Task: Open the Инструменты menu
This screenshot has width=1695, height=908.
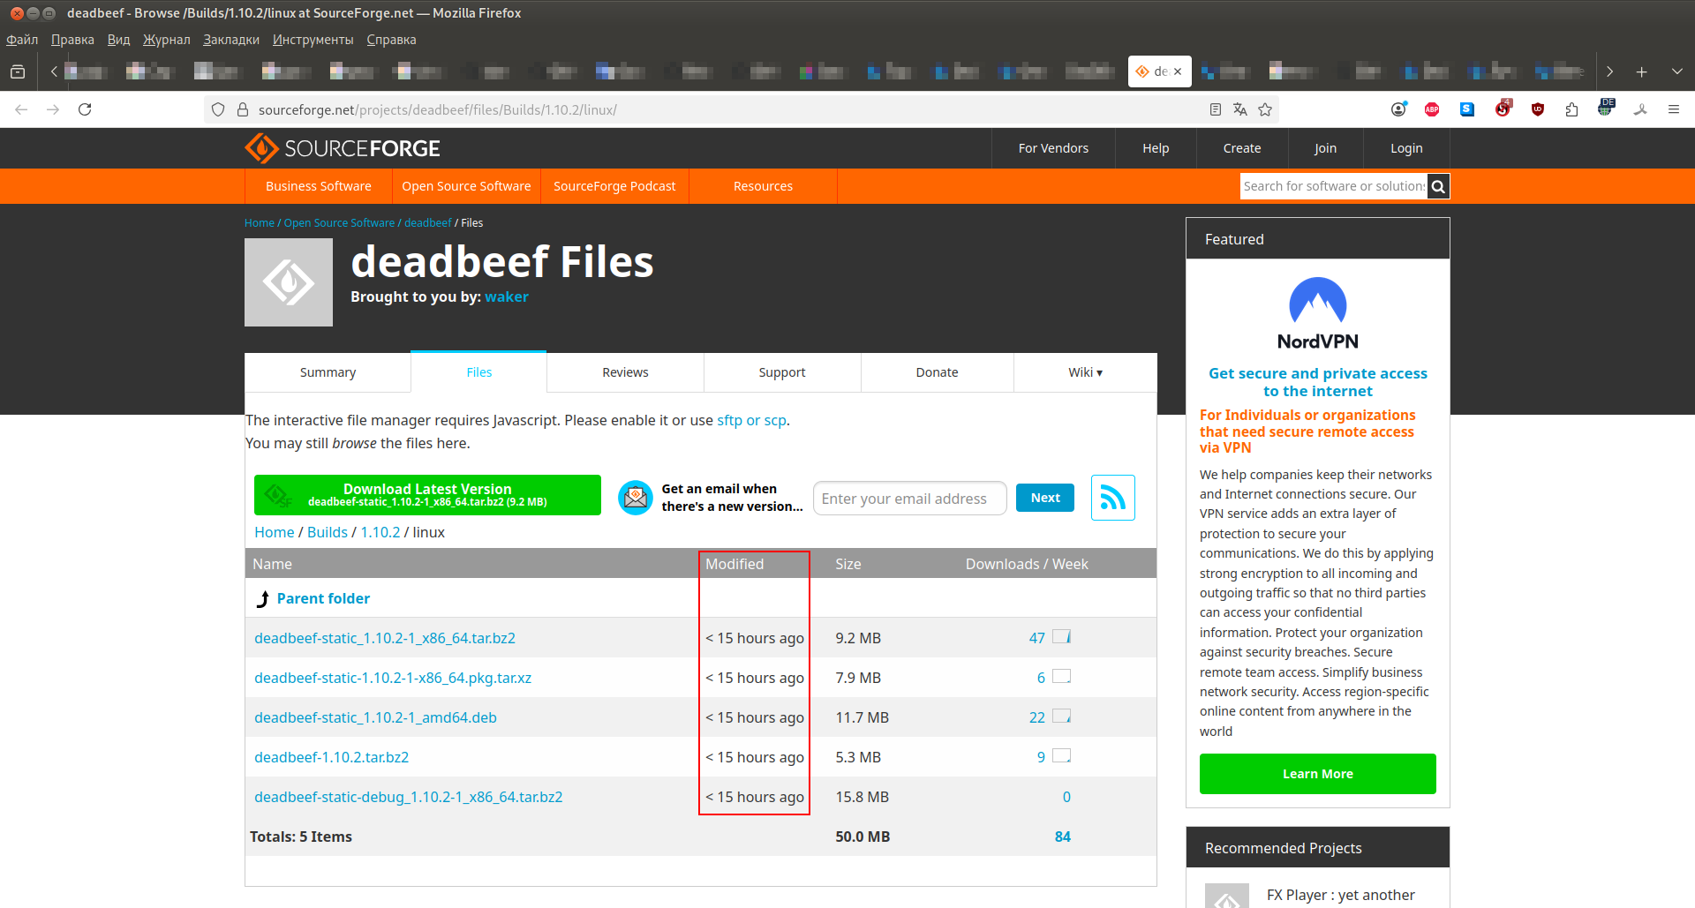Action: tap(313, 40)
